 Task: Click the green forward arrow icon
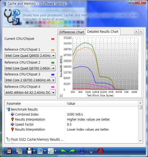click(x=72, y=151)
